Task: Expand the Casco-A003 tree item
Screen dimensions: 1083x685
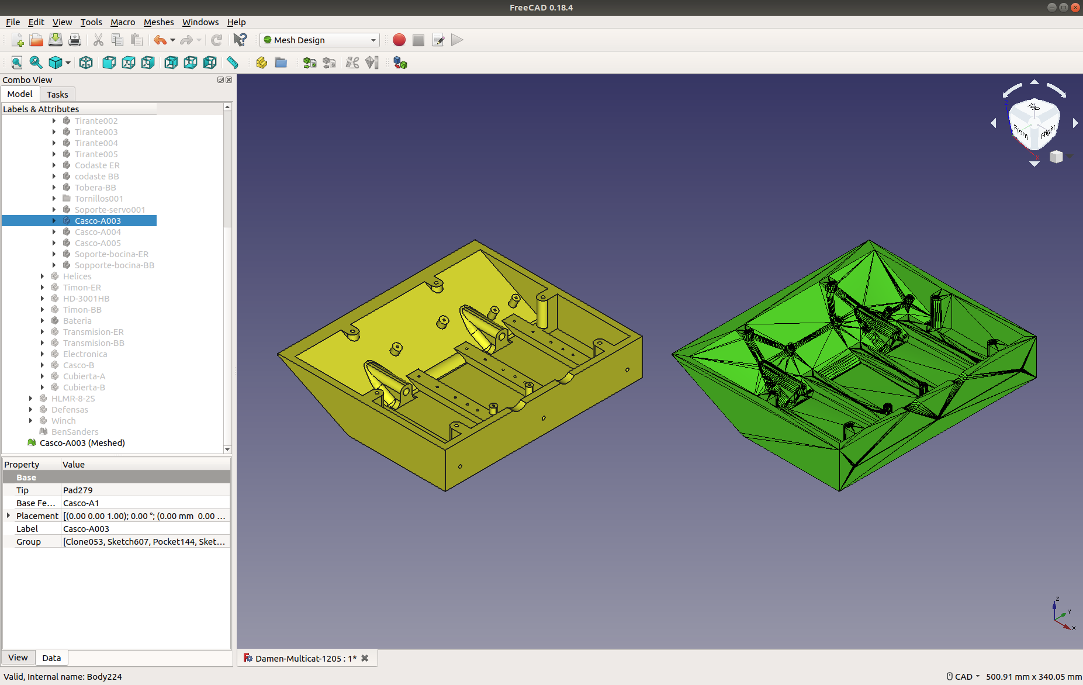Action: coord(54,221)
